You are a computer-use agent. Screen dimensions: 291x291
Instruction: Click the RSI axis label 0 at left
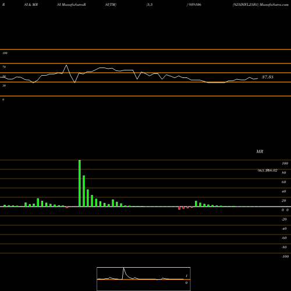pyautogui.click(x=3, y=100)
